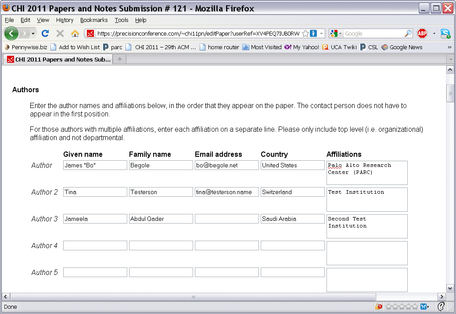Click the Adblock Plus ABP icon
Image resolution: width=456 pixels, height=314 pixels.
(422, 33)
